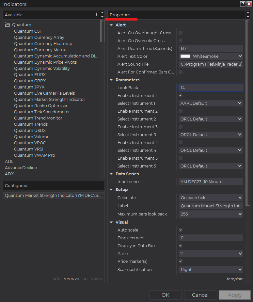Click the info 'i' icon in Available

[x=96, y=14]
